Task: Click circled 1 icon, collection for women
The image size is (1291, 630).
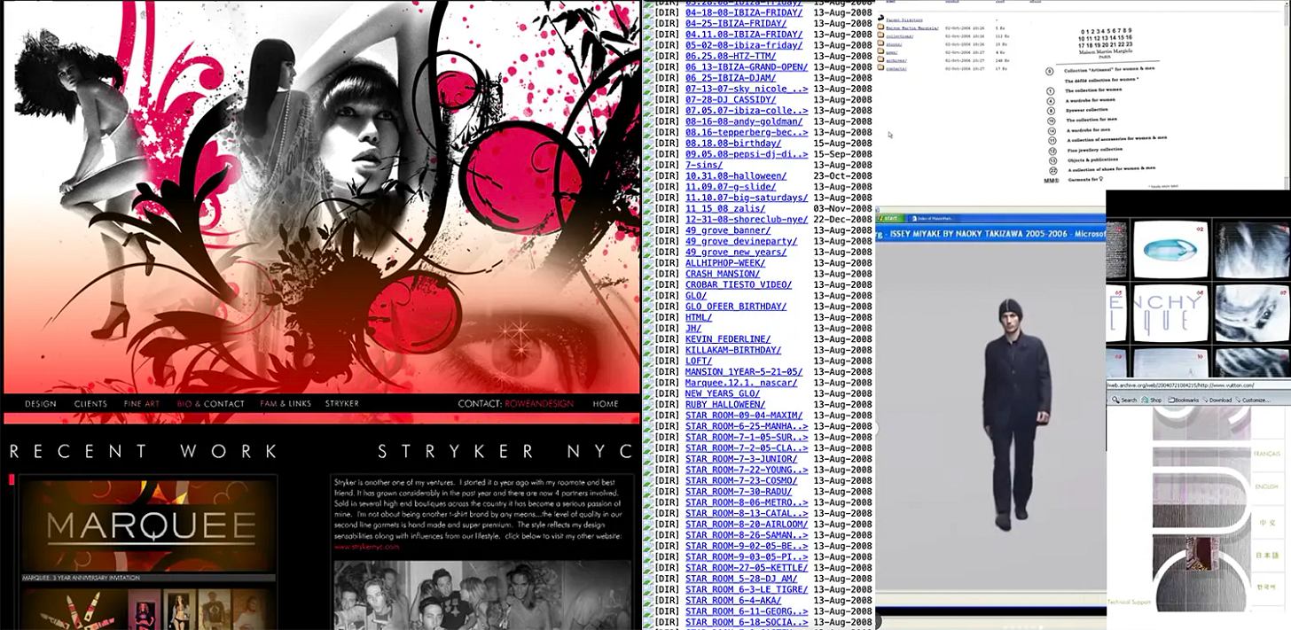Action: pos(1050,90)
